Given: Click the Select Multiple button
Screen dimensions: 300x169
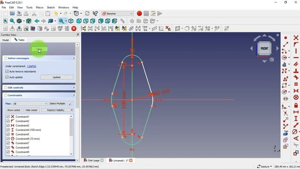Looking at the screenshot, I should tap(57, 103).
